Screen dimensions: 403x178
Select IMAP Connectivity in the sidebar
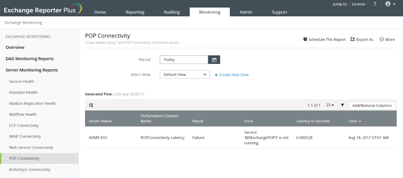(x=25, y=136)
